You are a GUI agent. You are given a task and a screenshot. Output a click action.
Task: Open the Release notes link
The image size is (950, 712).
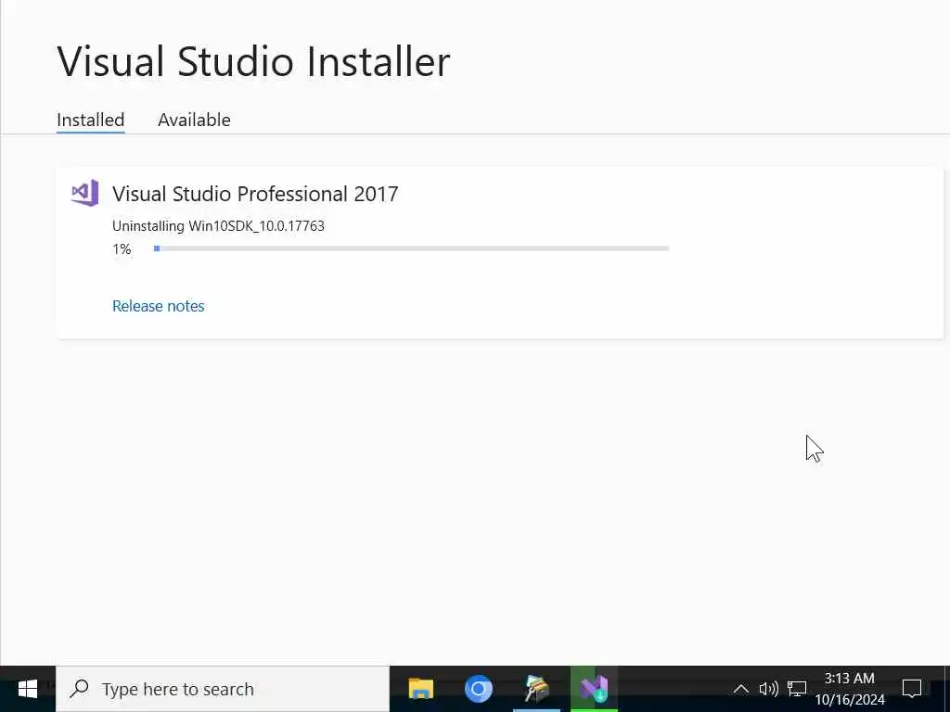coord(158,306)
